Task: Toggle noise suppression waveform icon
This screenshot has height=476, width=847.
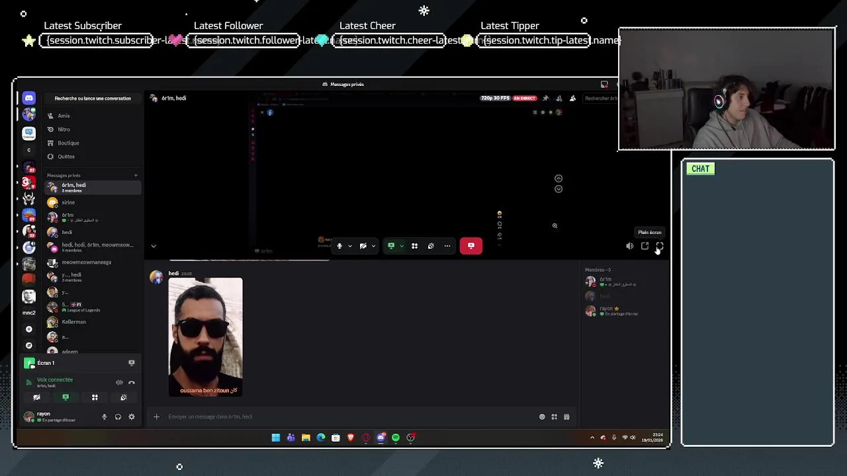Action: (119, 382)
